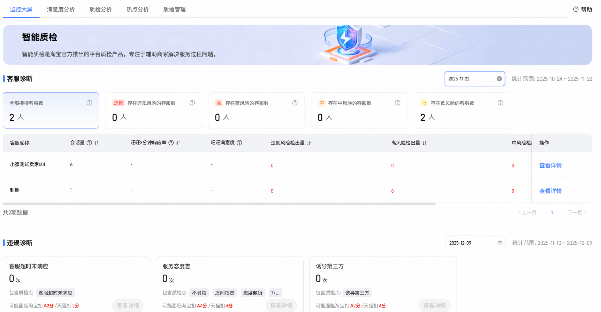Viewport: 601px width, 312px height.
Task: Click the 诱导第三方 tag
Action: (x=357, y=293)
